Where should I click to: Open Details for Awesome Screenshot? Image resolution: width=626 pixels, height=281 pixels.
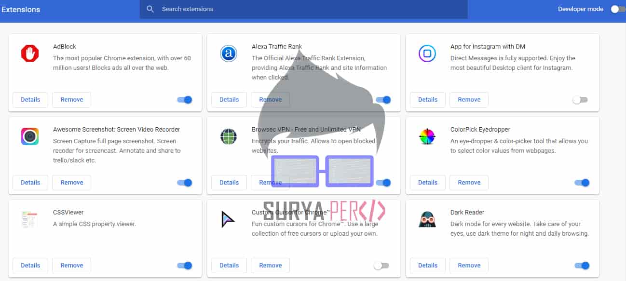(x=30, y=183)
